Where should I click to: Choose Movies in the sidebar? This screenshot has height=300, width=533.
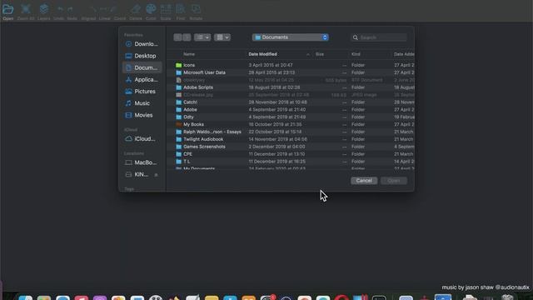pos(142,115)
